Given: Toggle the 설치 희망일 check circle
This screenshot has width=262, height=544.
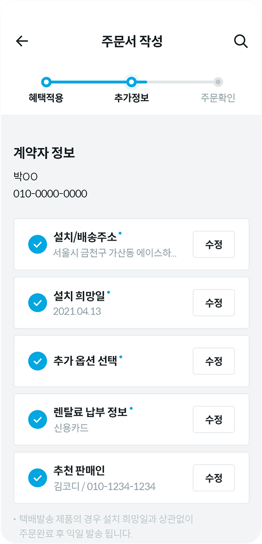Looking at the screenshot, I should coord(38,302).
